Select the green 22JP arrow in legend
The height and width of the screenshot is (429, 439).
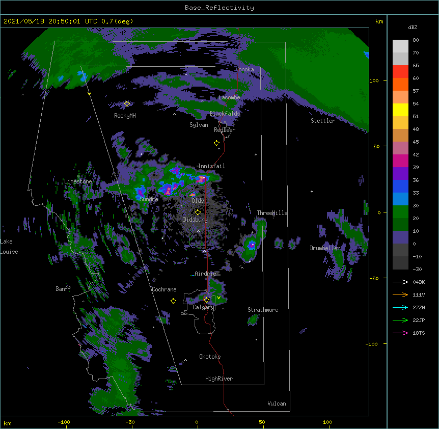pos(400,320)
